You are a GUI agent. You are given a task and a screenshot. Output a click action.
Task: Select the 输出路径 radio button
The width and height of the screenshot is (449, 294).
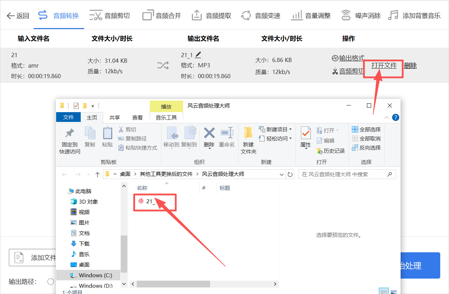51,281
